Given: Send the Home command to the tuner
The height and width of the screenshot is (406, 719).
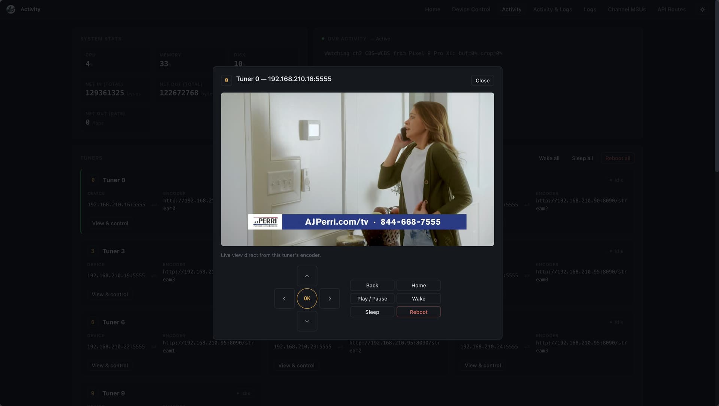Looking at the screenshot, I should 419,285.
